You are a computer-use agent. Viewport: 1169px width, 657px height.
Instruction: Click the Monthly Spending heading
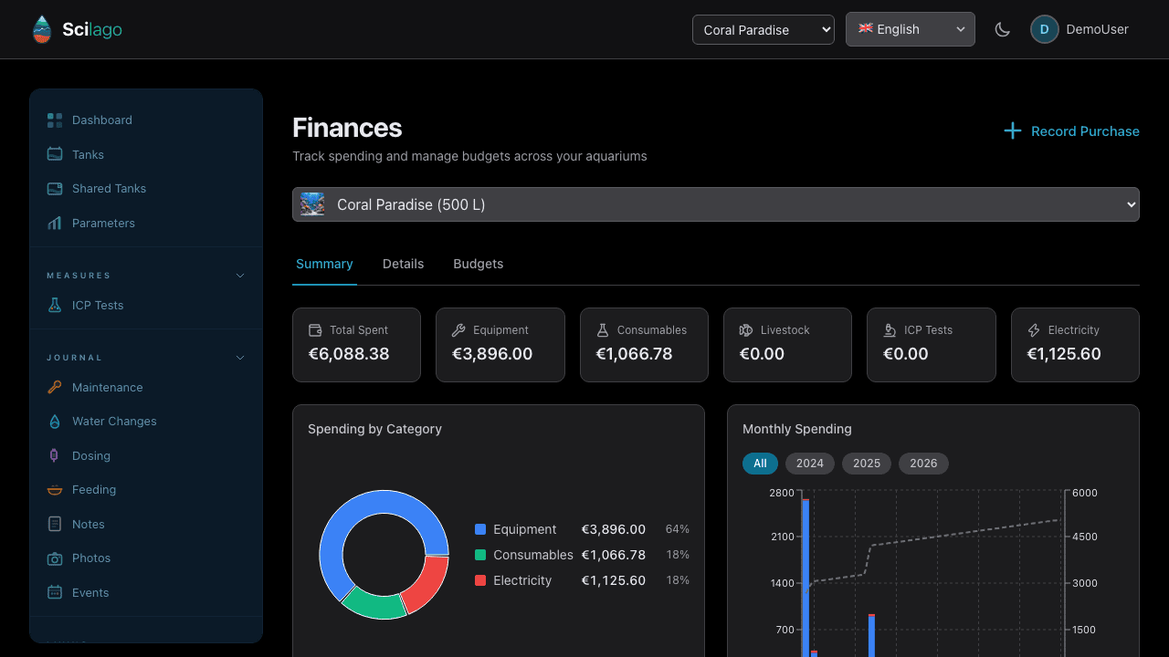coord(797,429)
